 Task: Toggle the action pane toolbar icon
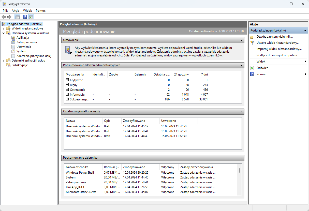coord(31,17)
